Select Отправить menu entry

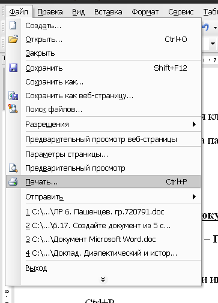(x=103, y=197)
